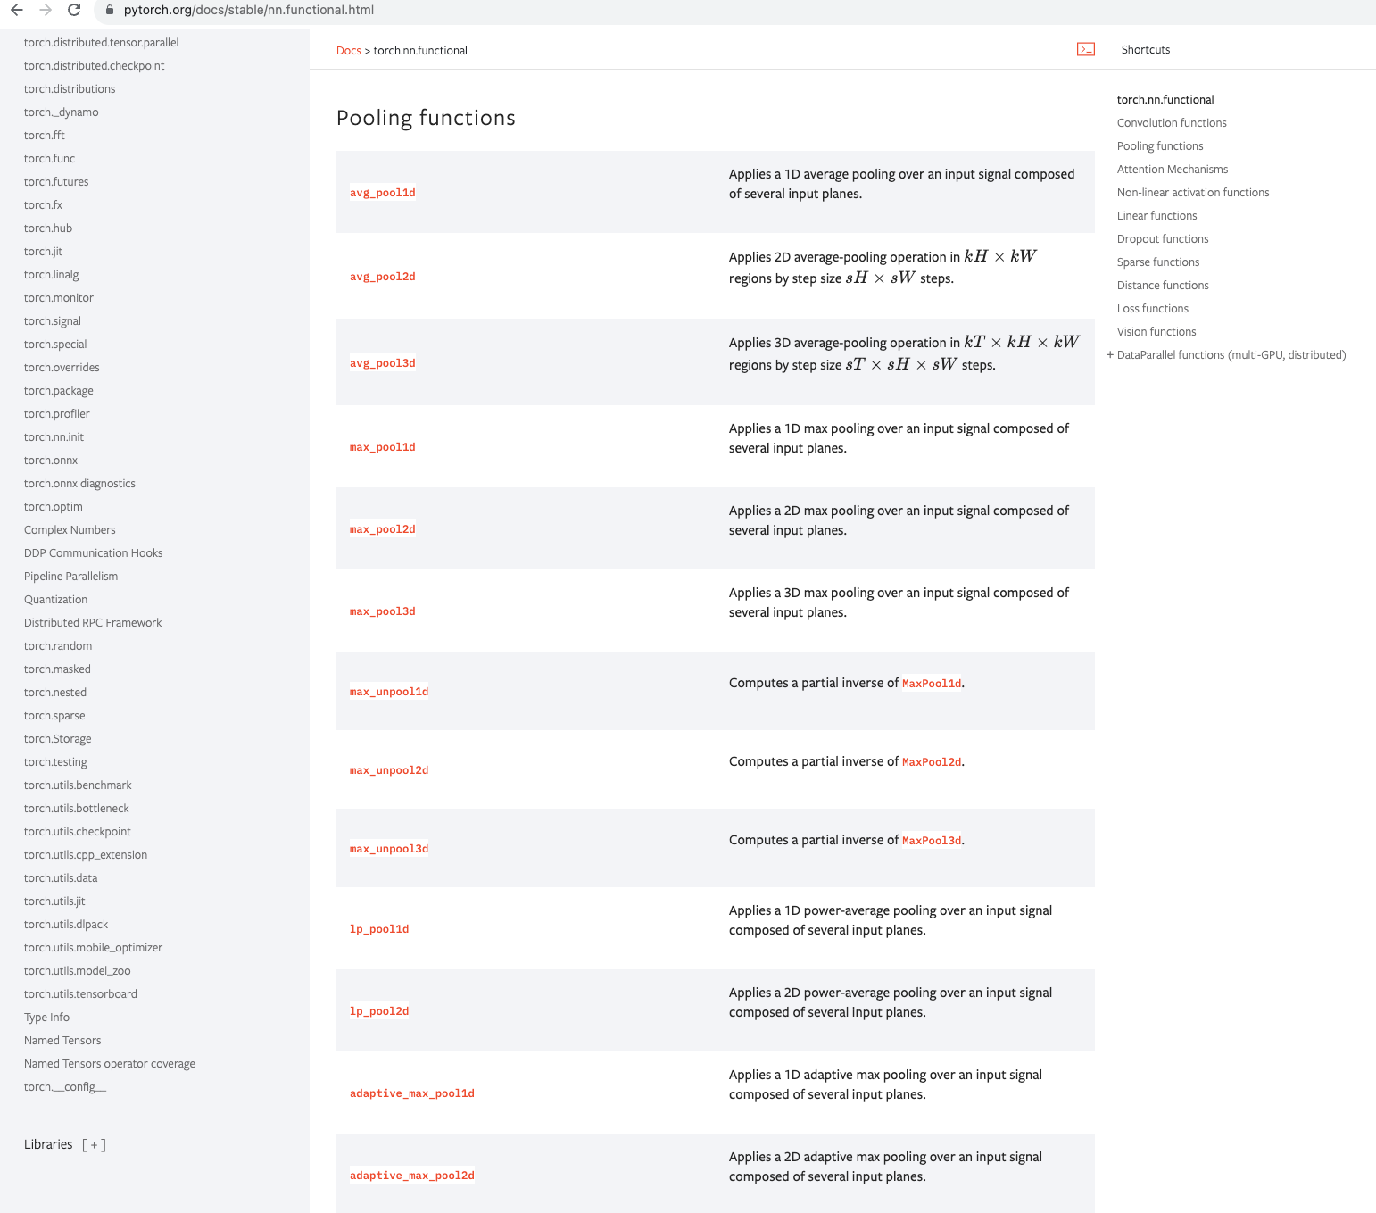
Task: Open Distributed RPC Framework in sidebar
Action: tap(93, 623)
